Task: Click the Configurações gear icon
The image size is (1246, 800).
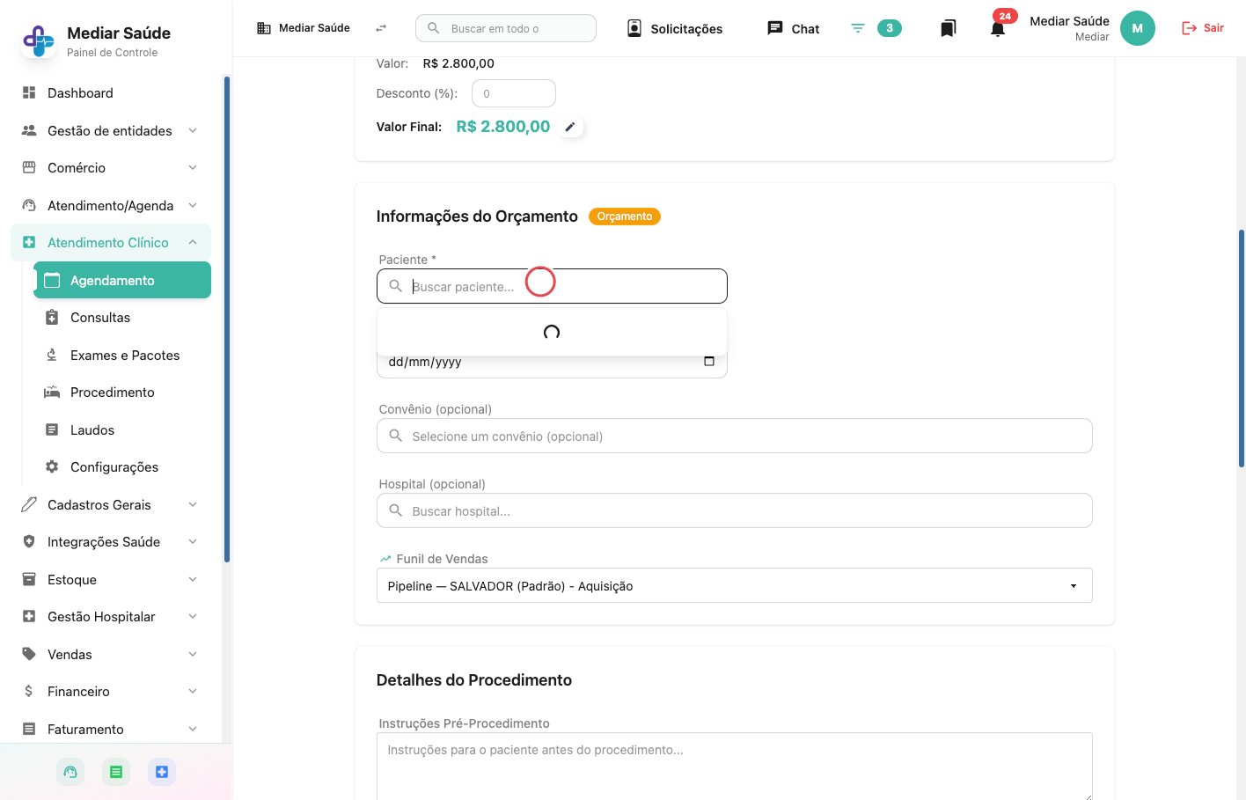Action: click(x=52, y=466)
